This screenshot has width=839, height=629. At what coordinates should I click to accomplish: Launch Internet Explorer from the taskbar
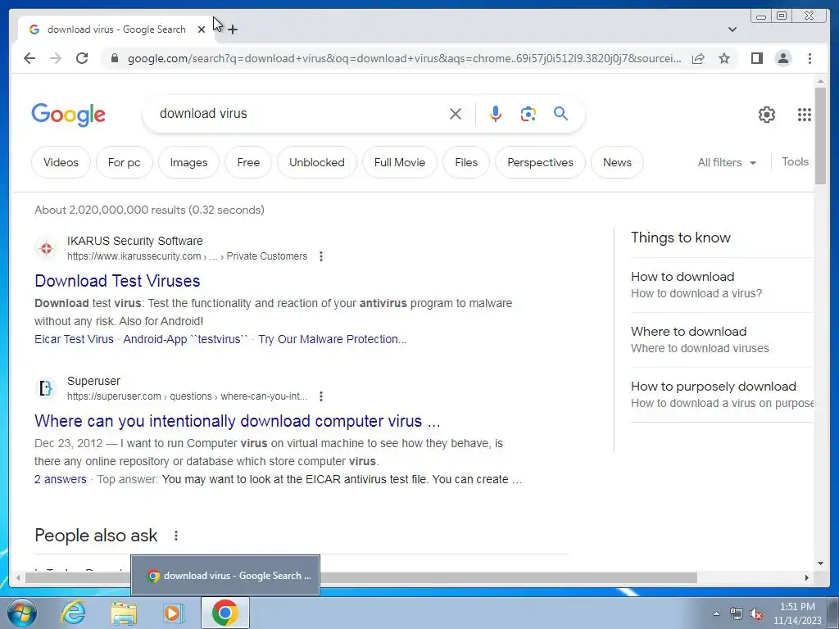pyautogui.click(x=73, y=613)
